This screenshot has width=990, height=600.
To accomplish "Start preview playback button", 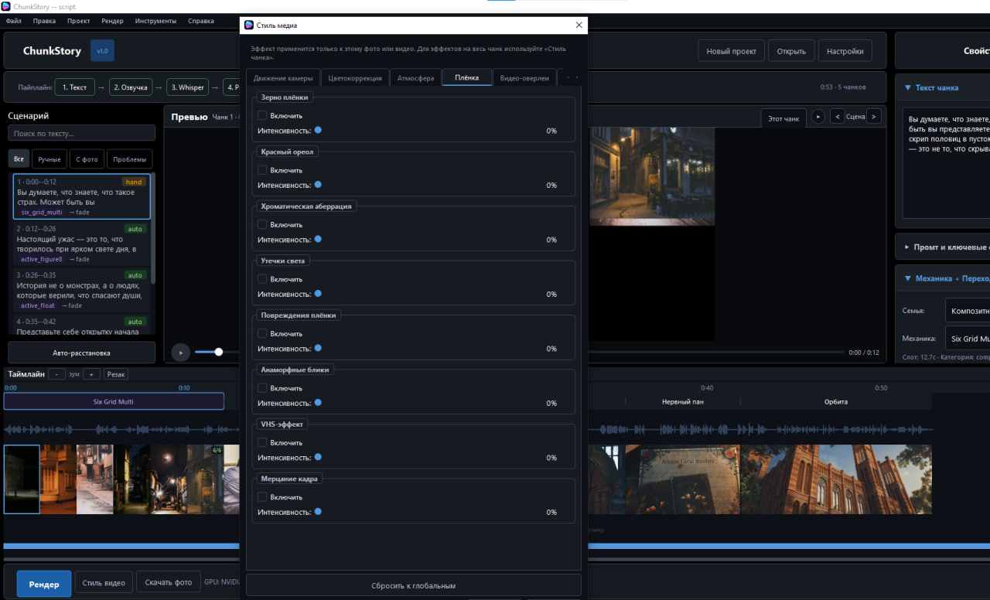I will tap(179, 352).
